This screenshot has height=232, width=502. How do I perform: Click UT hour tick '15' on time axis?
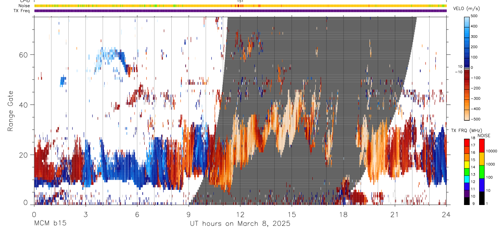coord(291,214)
